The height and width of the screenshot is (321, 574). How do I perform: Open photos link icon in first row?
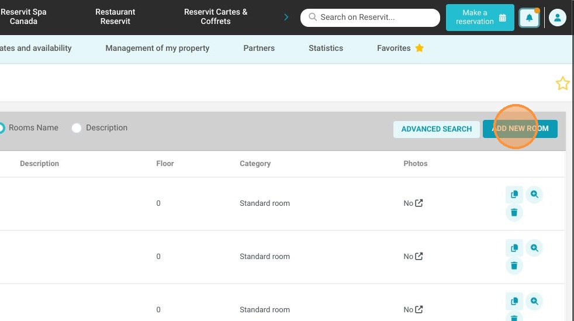419,203
